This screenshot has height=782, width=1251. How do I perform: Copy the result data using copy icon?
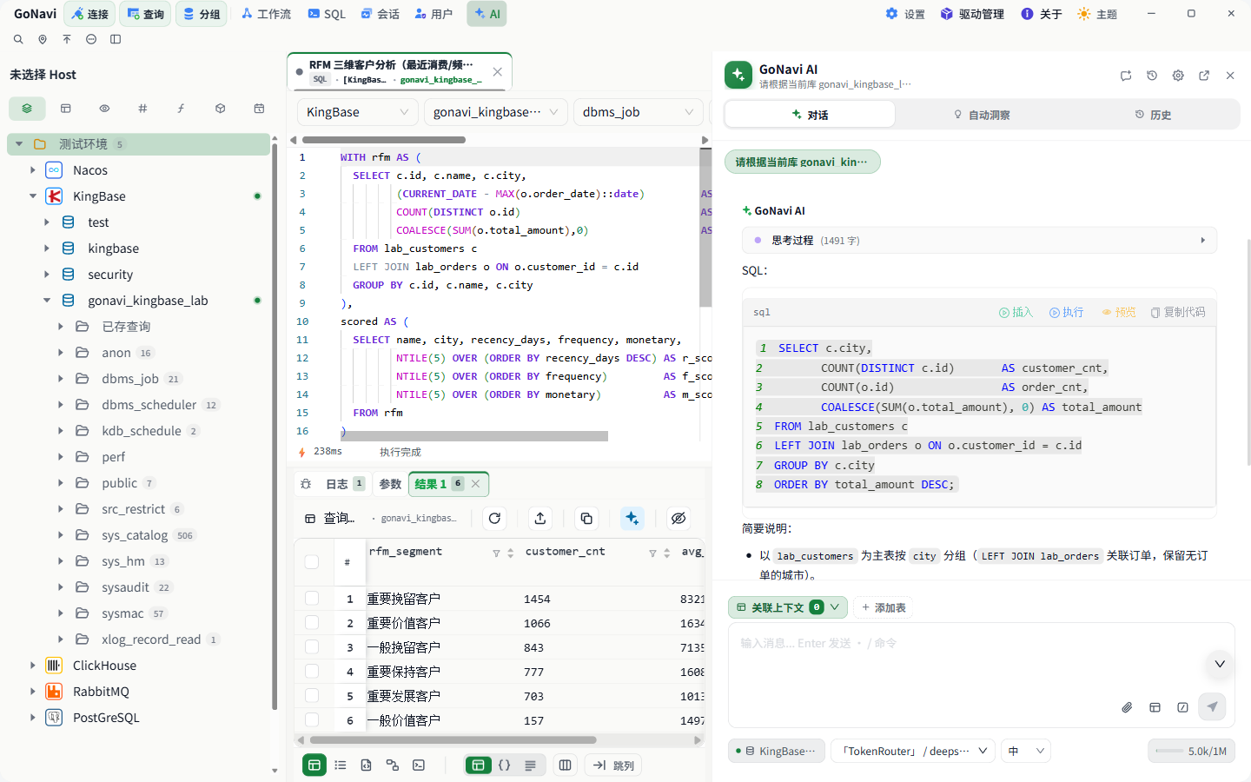pos(586,518)
